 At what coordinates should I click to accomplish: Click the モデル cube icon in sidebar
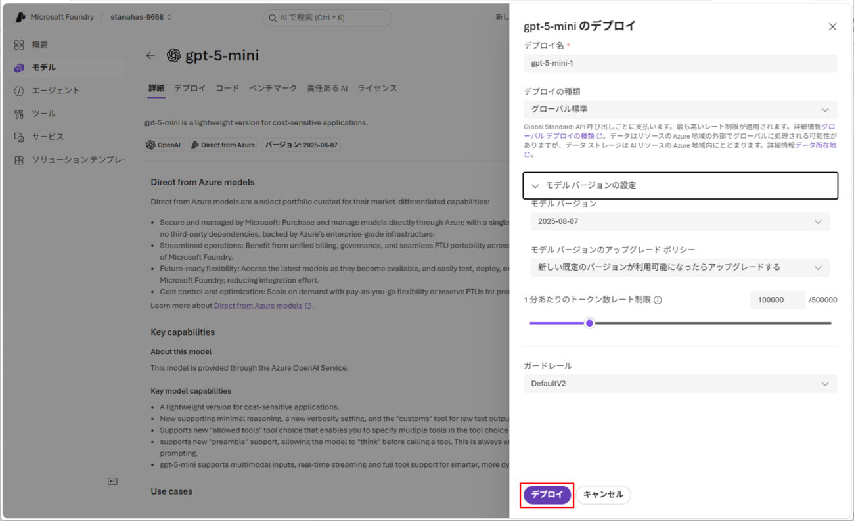(19, 68)
